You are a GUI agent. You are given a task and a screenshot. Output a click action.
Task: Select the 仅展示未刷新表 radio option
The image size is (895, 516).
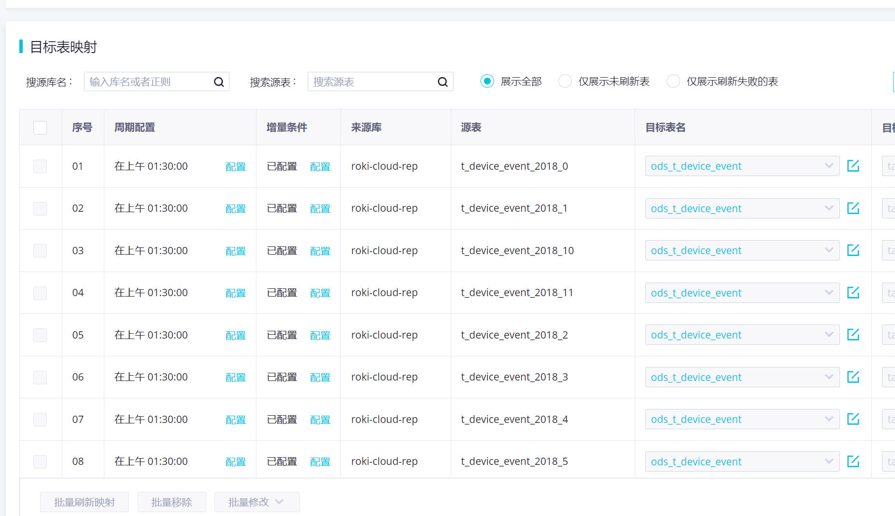coord(565,81)
